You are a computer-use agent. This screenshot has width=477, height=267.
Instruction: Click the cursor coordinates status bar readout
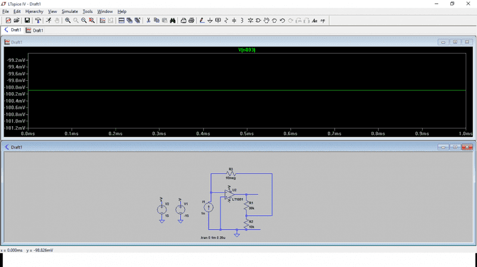[27, 250]
